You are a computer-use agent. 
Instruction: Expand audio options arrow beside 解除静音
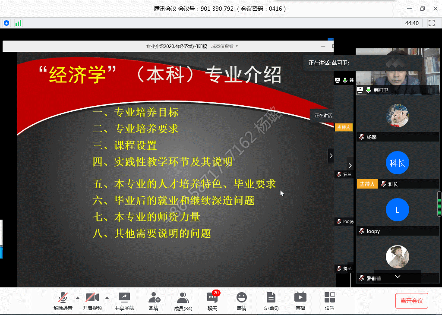click(x=78, y=298)
